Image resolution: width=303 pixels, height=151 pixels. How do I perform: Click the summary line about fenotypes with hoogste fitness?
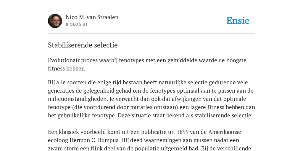pyautogui.click(x=147, y=64)
